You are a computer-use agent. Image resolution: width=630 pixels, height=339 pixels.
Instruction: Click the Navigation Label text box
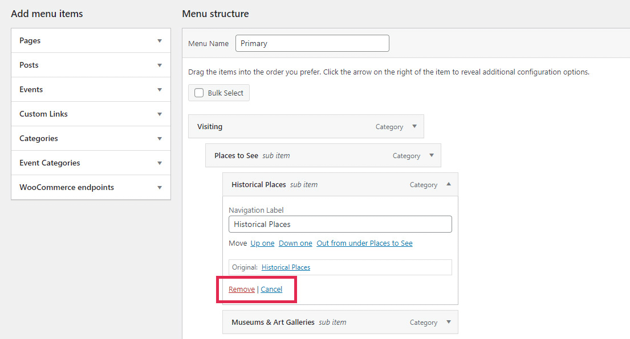(x=340, y=224)
